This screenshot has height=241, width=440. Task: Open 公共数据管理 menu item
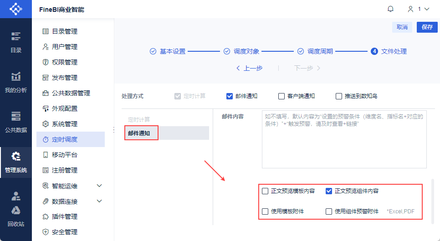[71, 93]
